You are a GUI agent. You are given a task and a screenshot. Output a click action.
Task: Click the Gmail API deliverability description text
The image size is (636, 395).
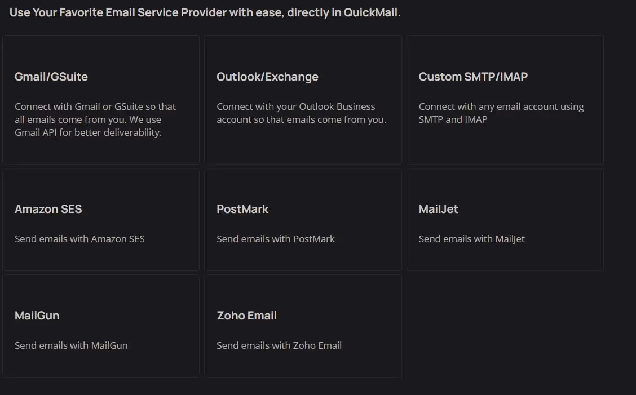[x=95, y=119]
